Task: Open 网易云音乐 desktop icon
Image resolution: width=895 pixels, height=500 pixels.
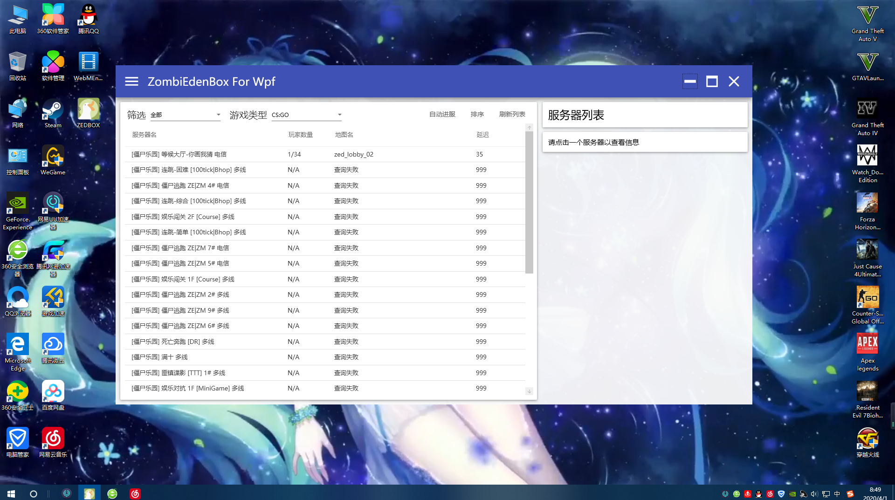Action: coord(53,438)
